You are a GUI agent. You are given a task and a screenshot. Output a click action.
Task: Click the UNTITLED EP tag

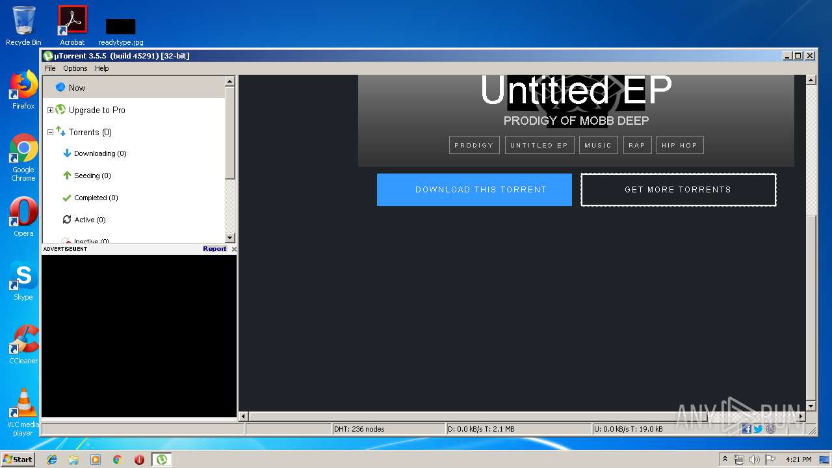pos(539,145)
